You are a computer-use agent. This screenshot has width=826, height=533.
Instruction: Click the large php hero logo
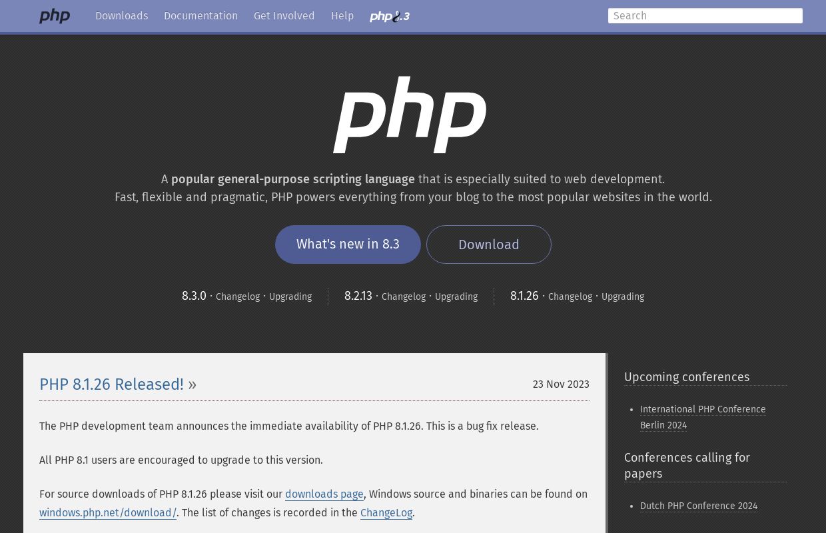coord(410,115)
